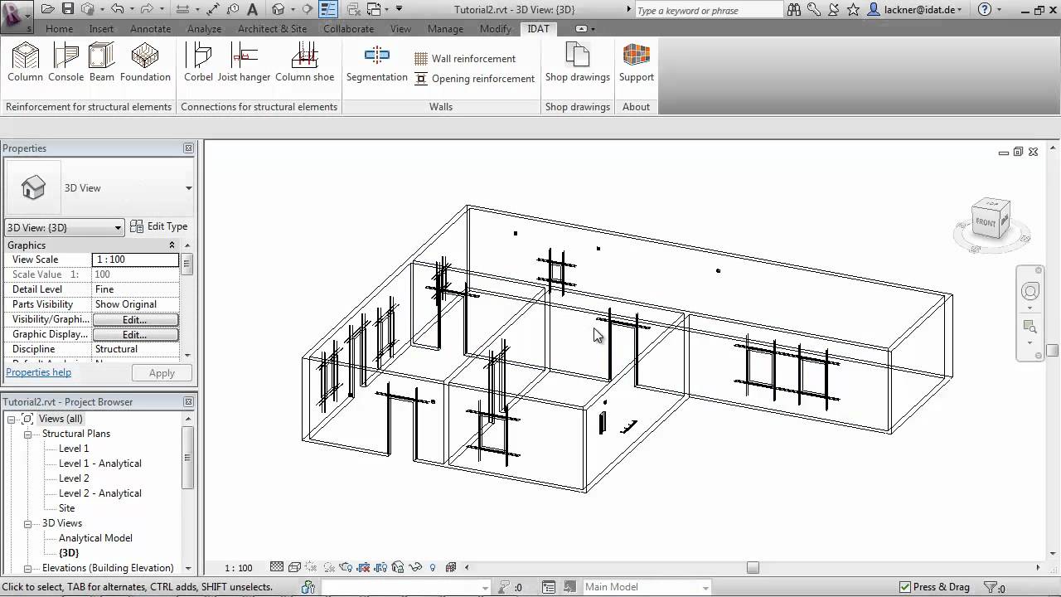Open the Insert ribbon tab
Viewport: 1061px width, 597px height.
tap(101, 28)
